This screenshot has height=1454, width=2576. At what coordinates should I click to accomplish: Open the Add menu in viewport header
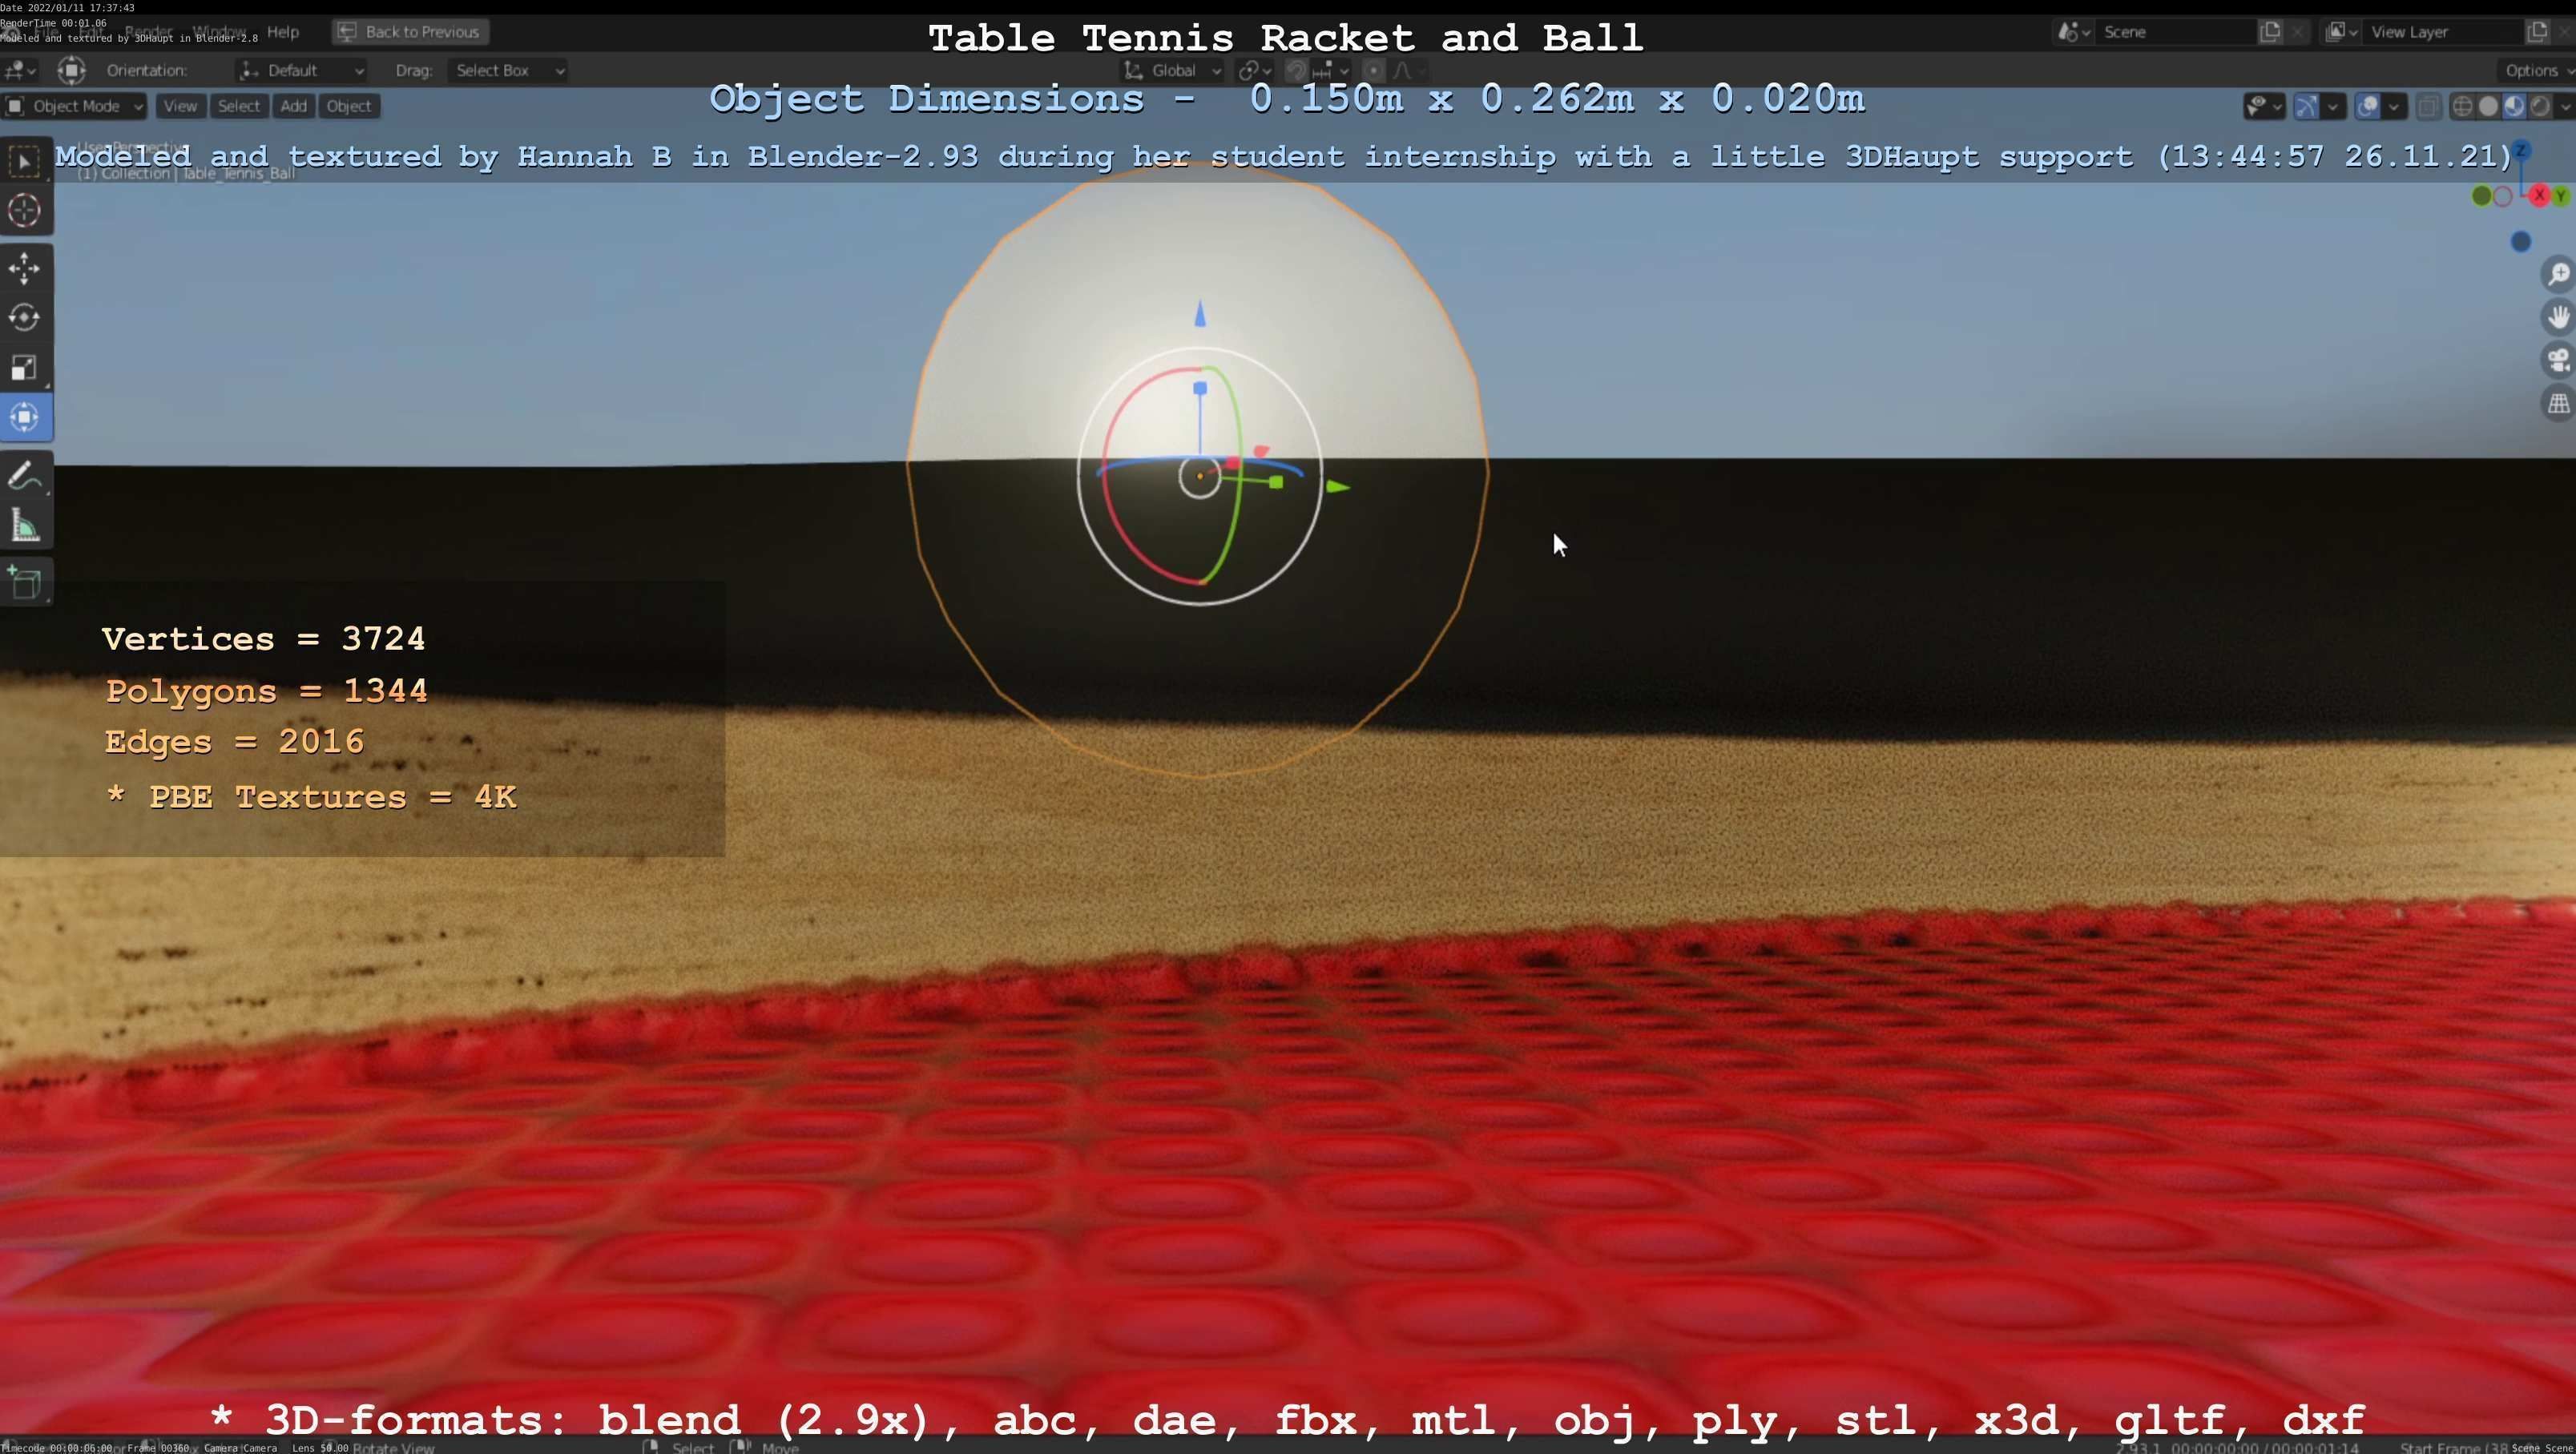(x=293, y=106)
